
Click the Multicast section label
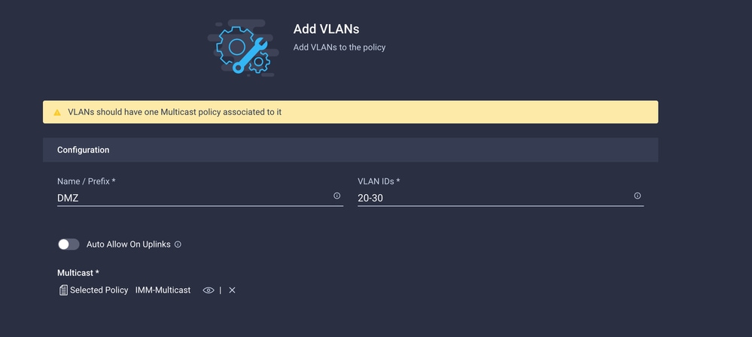click(78, 273)
